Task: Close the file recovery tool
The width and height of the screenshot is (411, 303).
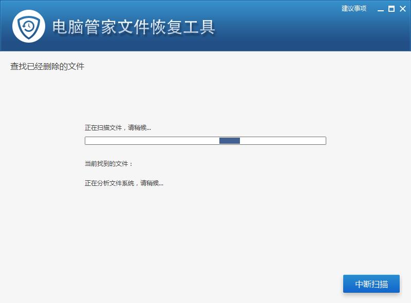Action: click(x=402, y=9)
